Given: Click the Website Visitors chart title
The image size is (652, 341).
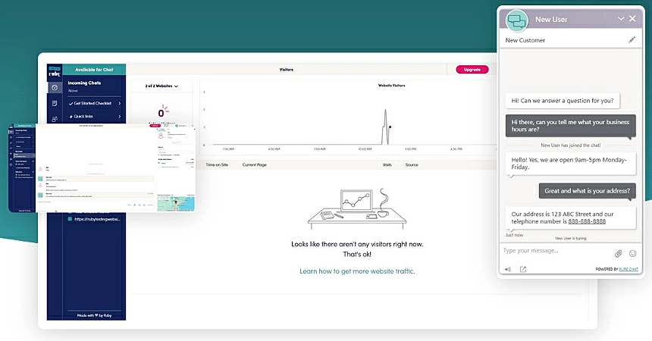Looking at the screenshot, I should point(391,85).
